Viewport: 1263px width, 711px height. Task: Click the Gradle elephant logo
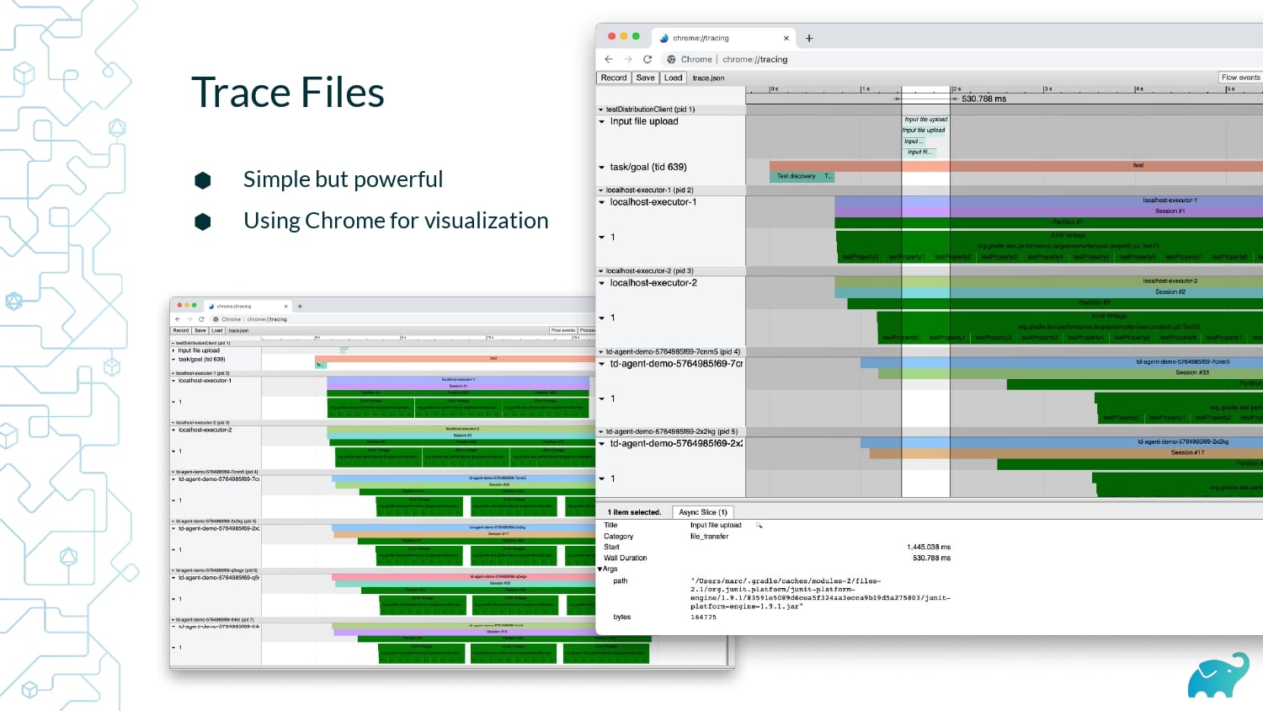click(1218, 675)
